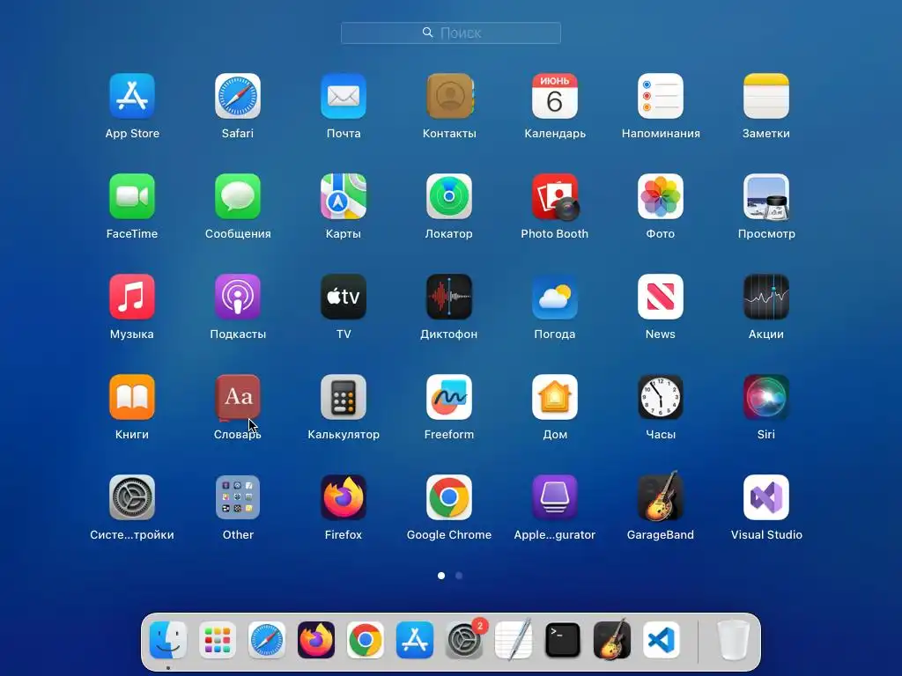Launch Siri
The image size is (902, 676).
[766, 397]
